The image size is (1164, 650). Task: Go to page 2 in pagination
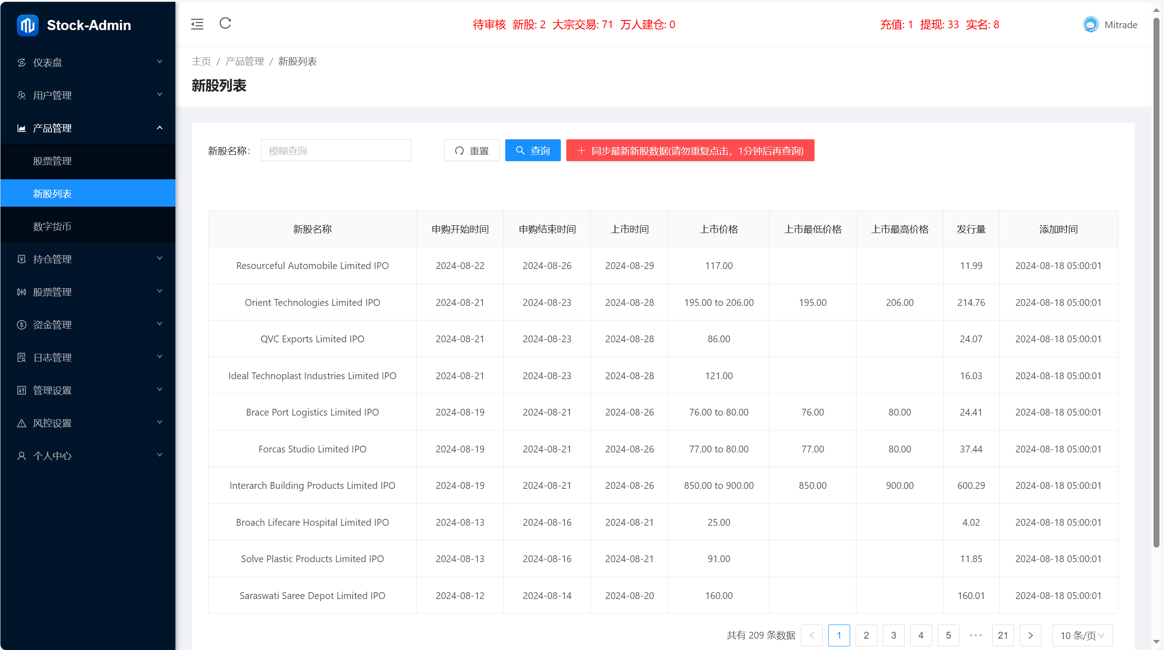866,635
